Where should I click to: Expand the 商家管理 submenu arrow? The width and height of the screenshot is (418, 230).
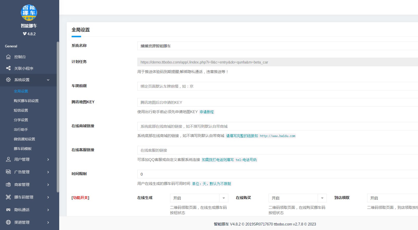(x=48, y=185)
